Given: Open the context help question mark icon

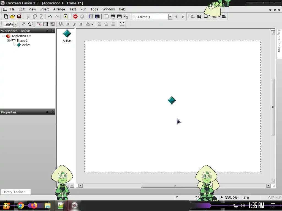Looking at the screenshot, I should [x=66, y=16].
